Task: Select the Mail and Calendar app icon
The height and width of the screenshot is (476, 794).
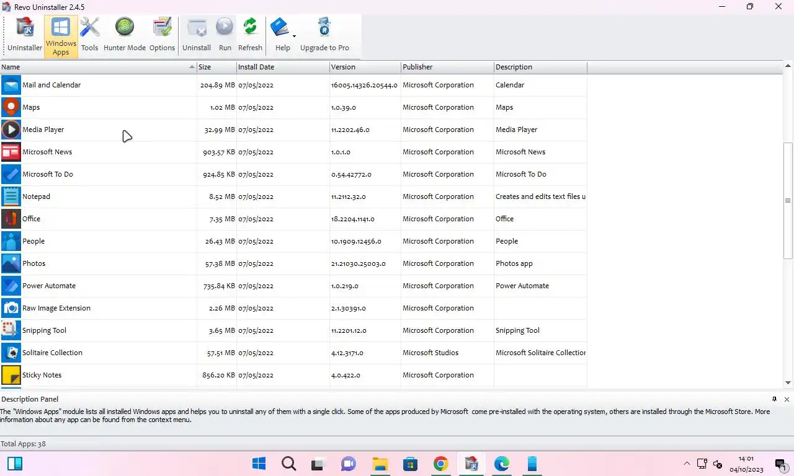Action: 11,85
